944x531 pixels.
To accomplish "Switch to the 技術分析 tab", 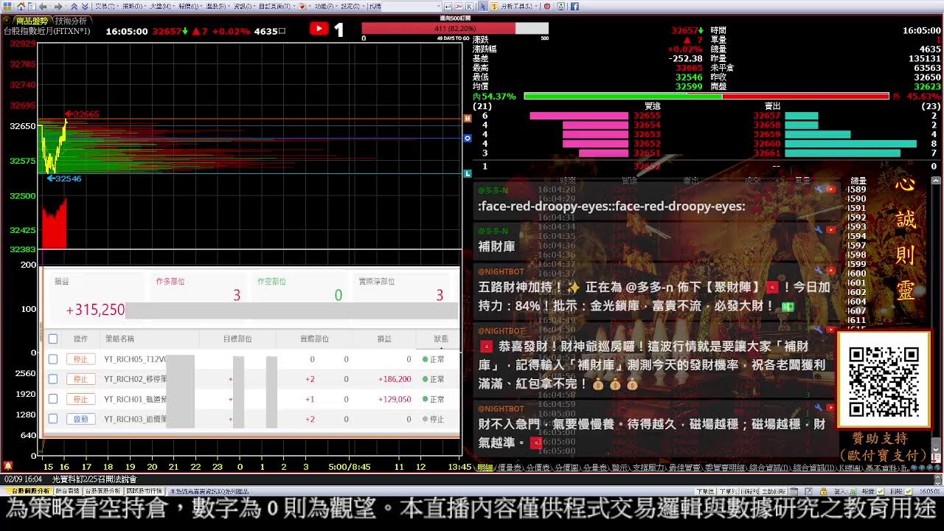I will pos(71,21).
